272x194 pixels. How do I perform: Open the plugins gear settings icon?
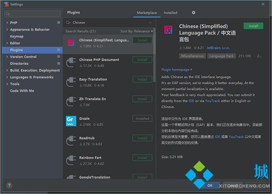tap(194, 13)
